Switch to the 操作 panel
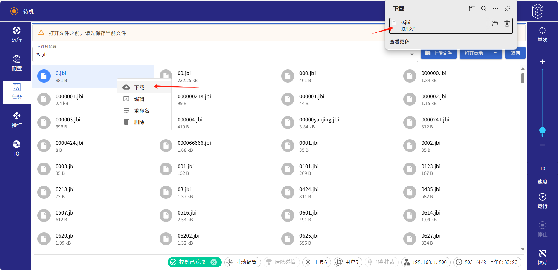 pyautogui.click(x=17, y=120)
